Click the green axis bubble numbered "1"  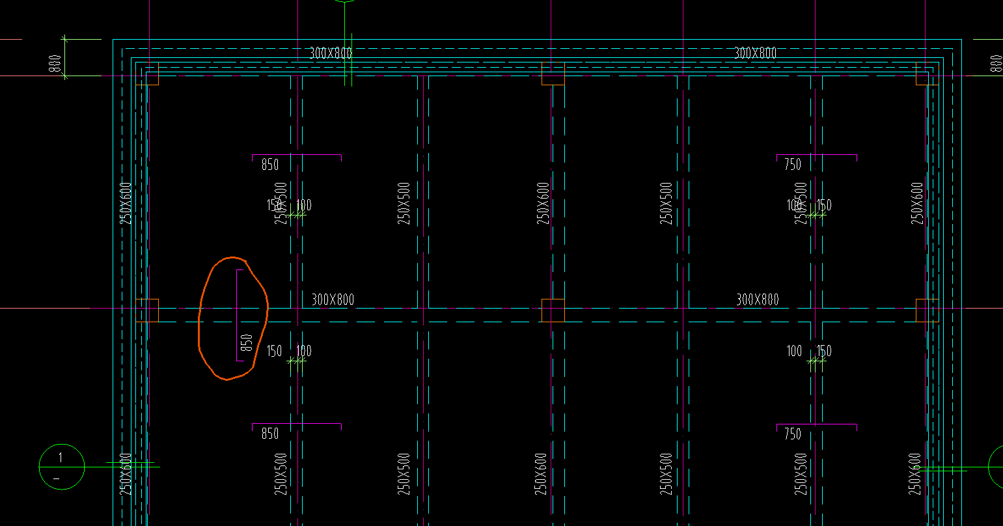[62, 467]
